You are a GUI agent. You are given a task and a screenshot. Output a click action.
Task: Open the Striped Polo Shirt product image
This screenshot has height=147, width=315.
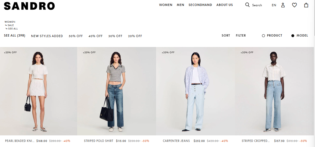pyautogui.click(x=116, y=91)
